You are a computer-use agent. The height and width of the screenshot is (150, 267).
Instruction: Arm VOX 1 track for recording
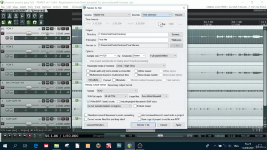click(3, 33)
